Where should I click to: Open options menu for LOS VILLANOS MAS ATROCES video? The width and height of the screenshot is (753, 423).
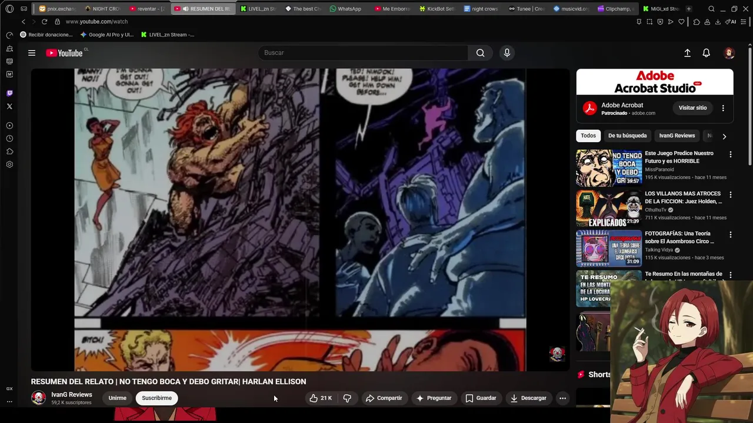point(731,194)
